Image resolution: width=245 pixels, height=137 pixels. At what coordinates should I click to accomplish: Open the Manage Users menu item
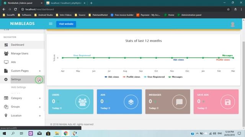coord(22,53)
